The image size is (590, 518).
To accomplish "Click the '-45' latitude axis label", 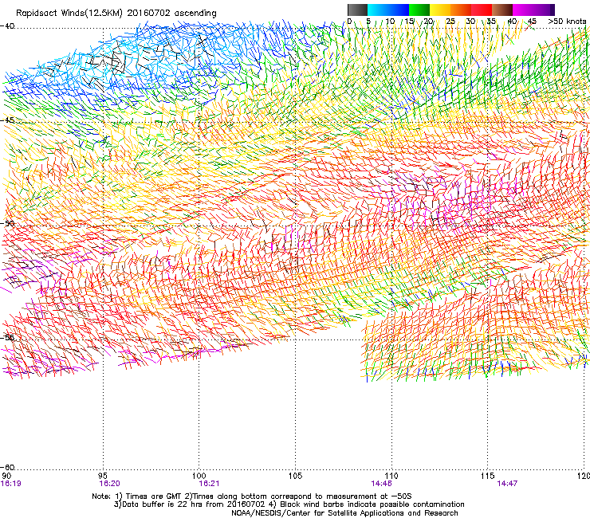I will click(7, 120).
